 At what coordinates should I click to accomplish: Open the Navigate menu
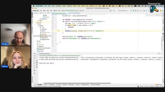(59, 6)
